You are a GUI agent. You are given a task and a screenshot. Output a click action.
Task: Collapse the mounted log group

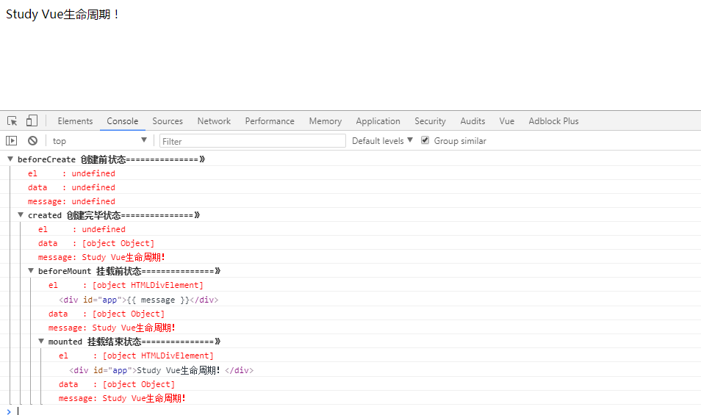[x=40, y=342]
